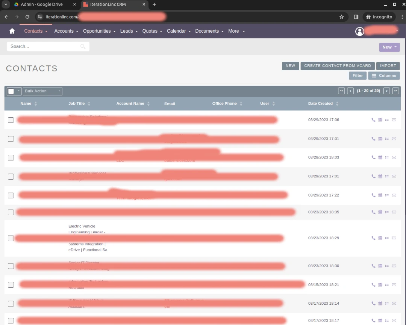This screenshot has height=325, width=406.
Task: Create task for 03/28/2023 18:03 contact
Action: (387, 157)
